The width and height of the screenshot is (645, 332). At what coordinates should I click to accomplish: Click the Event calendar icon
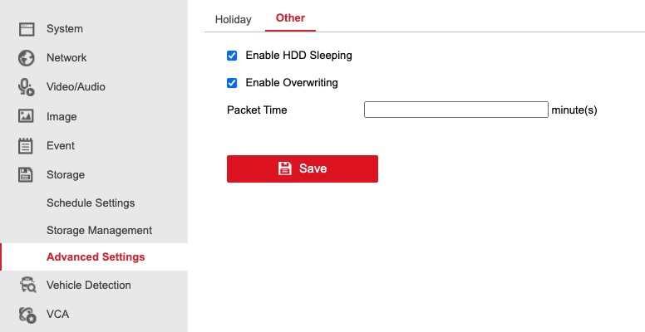pos(27,146)
